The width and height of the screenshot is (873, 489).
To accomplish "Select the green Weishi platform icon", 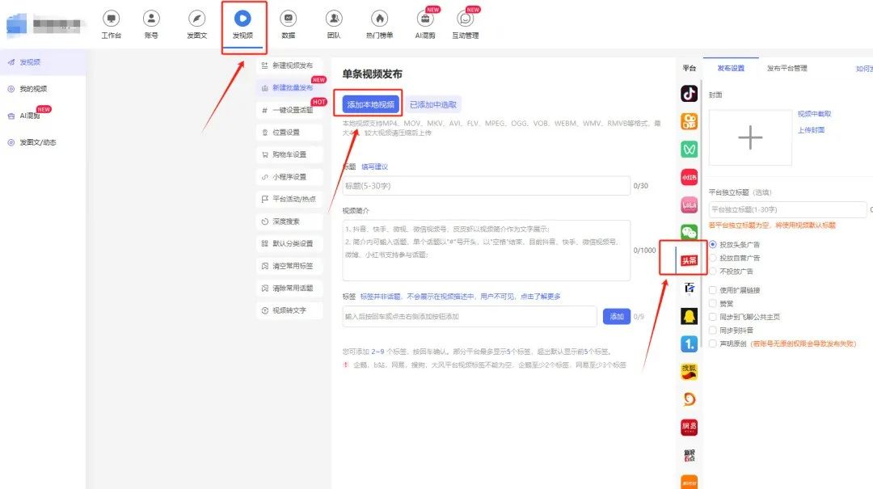I will point(690,150).
